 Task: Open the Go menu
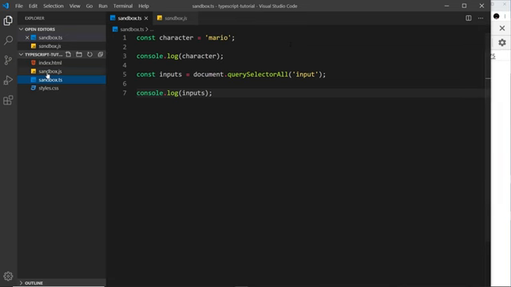(x=89, y=6)
